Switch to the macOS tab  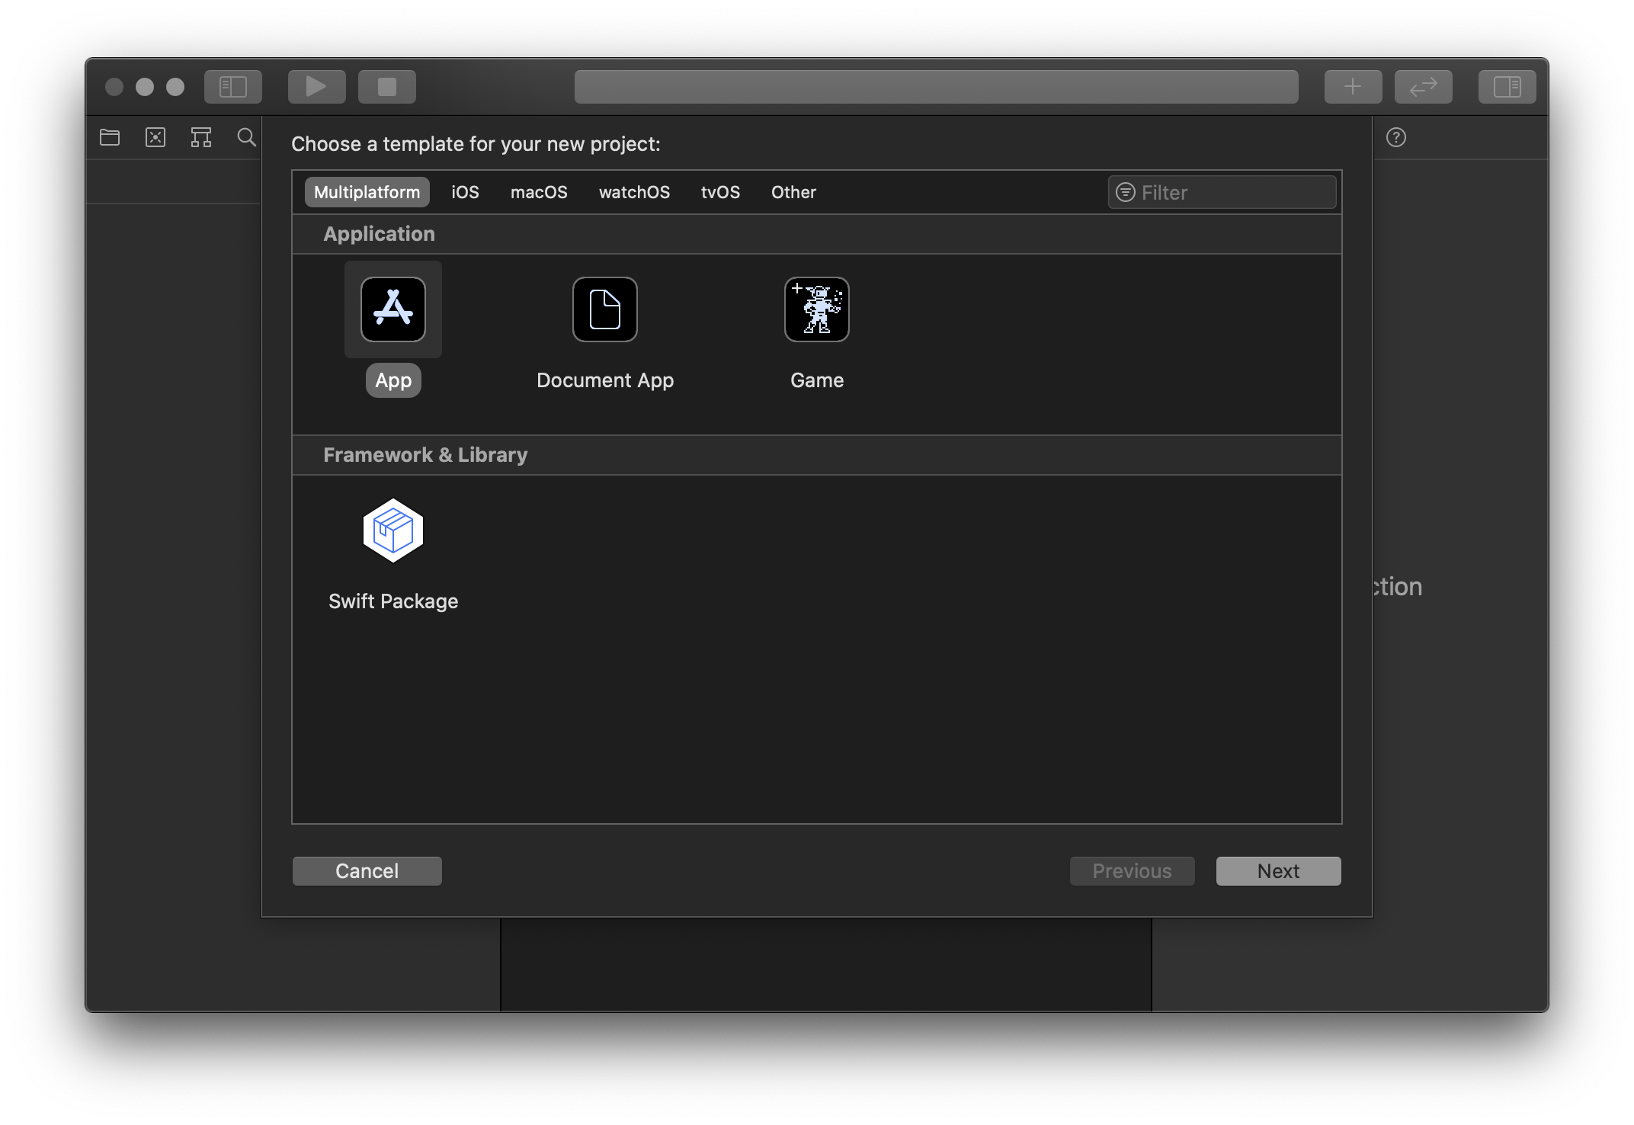(537, 191)
